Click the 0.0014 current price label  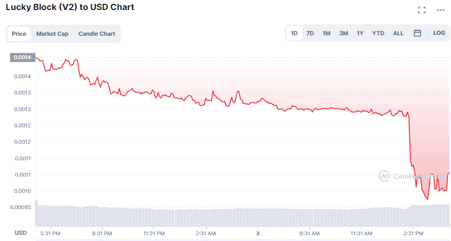pyautogui.click(x=22, y=58)
